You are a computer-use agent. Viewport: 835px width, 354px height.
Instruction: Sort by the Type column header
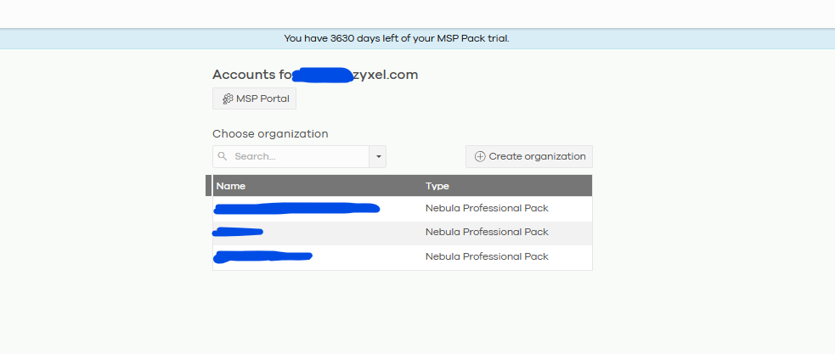[437, 186]
